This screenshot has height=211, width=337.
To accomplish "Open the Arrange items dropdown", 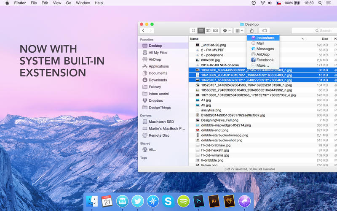I will [239, 31].
